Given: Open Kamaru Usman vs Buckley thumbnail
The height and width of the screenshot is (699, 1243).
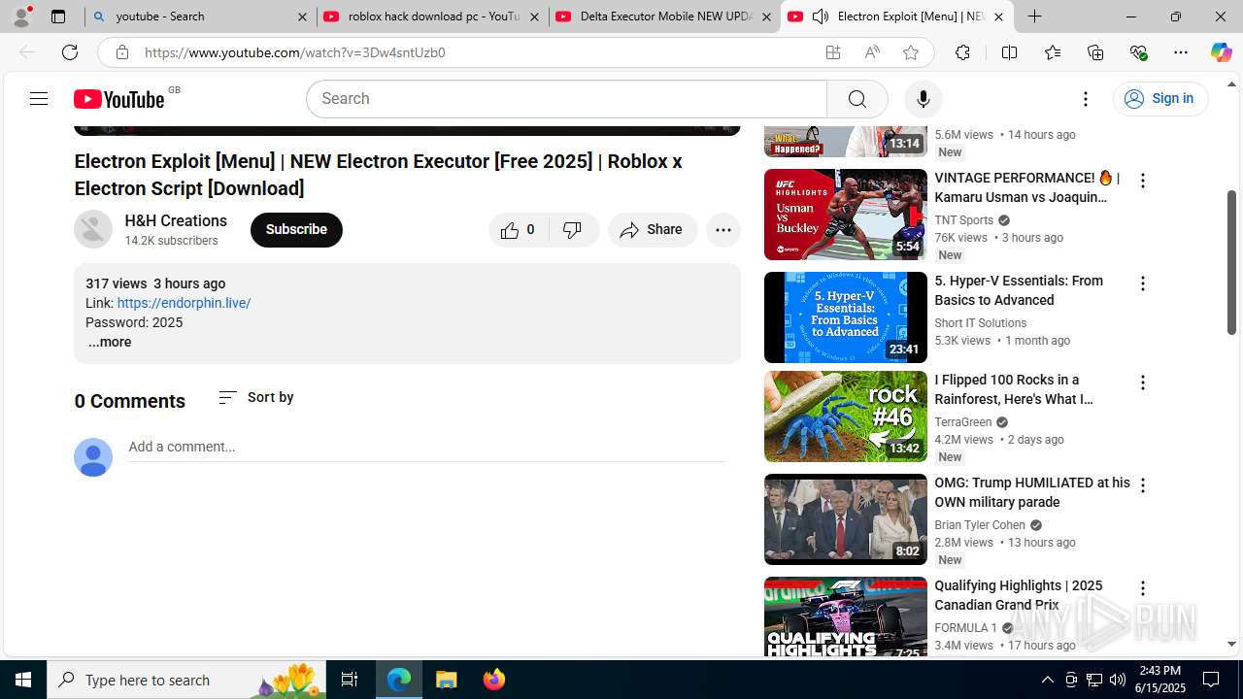Looking at the screenshot, I should coord(846,215).
